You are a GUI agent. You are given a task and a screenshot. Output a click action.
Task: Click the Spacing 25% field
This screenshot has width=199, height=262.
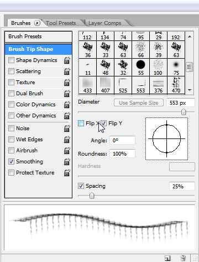click(x=182, y=186)
